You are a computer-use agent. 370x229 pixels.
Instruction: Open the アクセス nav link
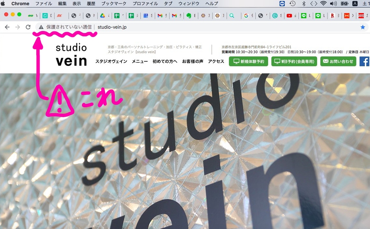216,61
